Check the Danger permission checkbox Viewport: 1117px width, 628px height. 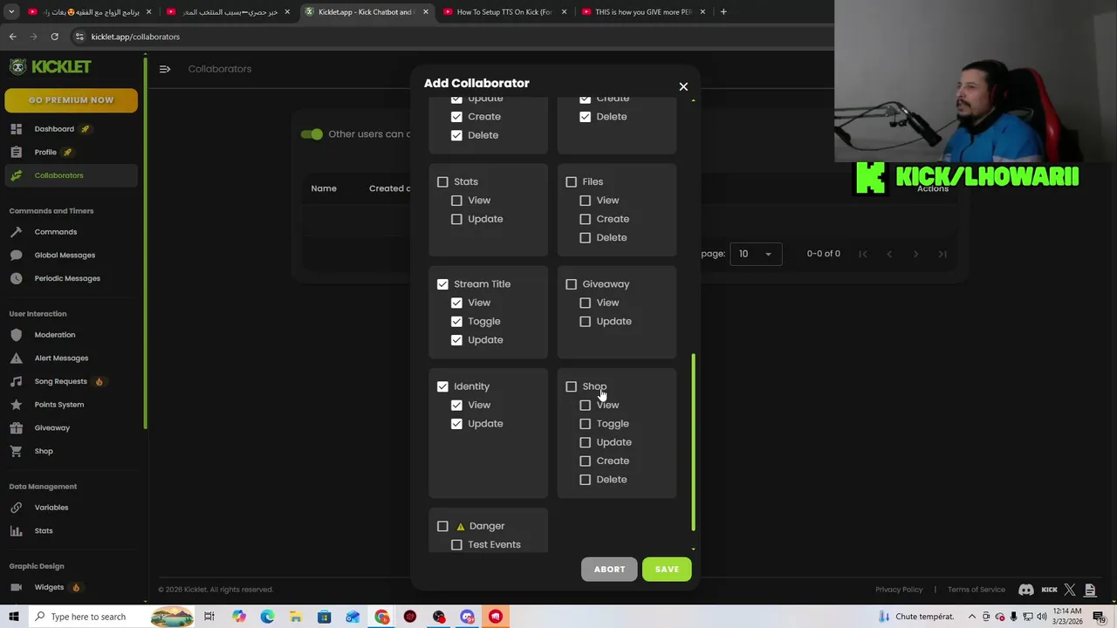click(442, 526)
